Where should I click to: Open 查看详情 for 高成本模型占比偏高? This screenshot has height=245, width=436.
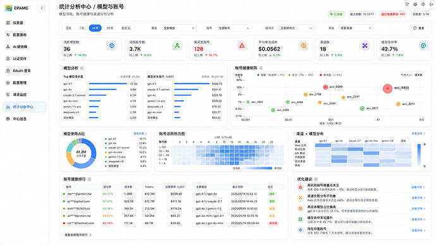click(418, 208)
